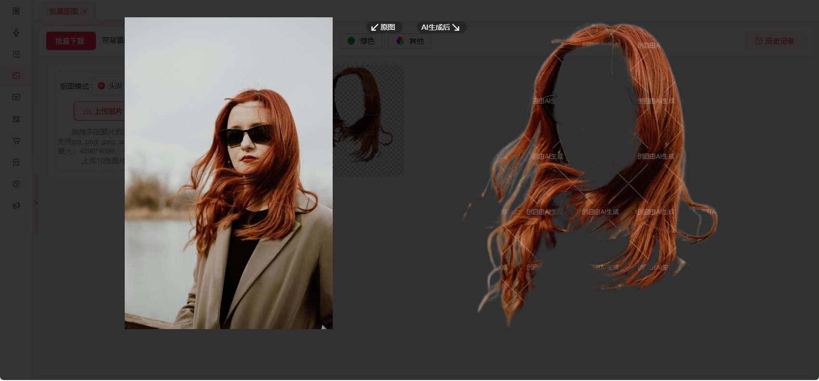The height and width of the screenshot is (381, 819).
Task: Expand the sidebar with the red chevron
Action: pos(35,203)
